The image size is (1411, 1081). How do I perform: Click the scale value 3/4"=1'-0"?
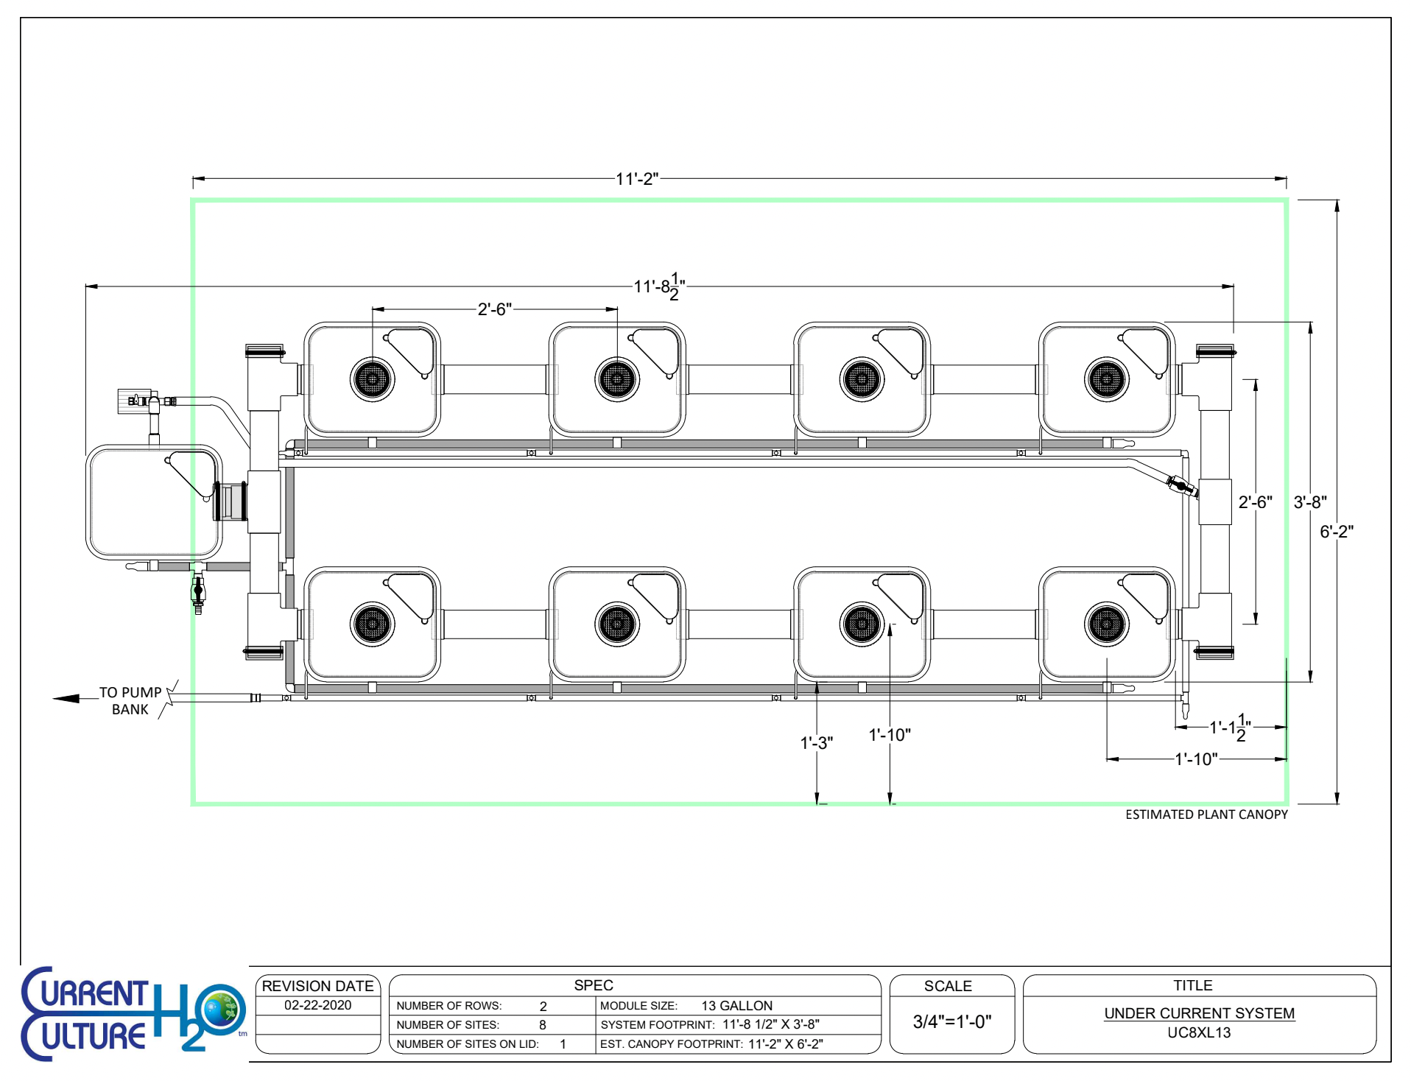click(x=952, y=1021)
